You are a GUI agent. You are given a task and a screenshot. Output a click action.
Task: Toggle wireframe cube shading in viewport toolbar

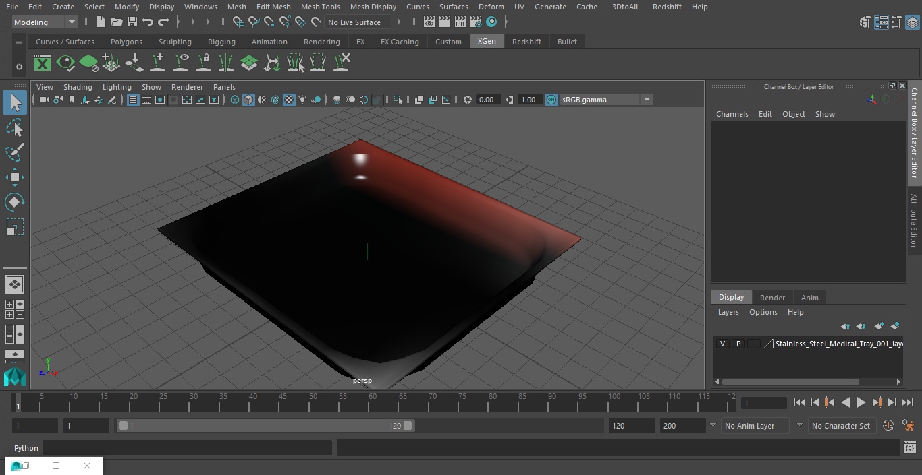[x=234, y=100]
